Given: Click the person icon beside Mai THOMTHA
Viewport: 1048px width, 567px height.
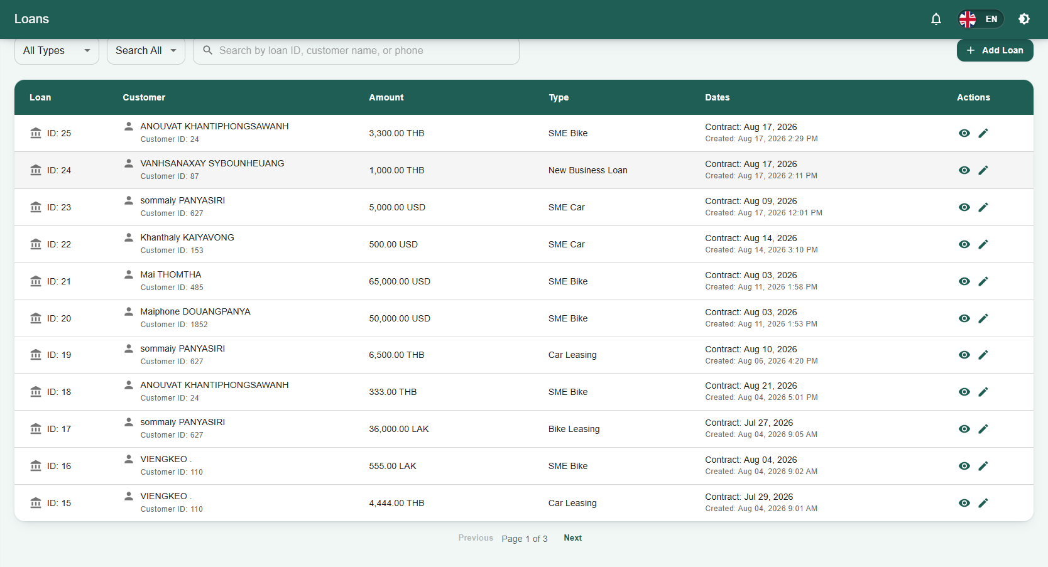Looking at the screenshot, I should click(129, 274).
